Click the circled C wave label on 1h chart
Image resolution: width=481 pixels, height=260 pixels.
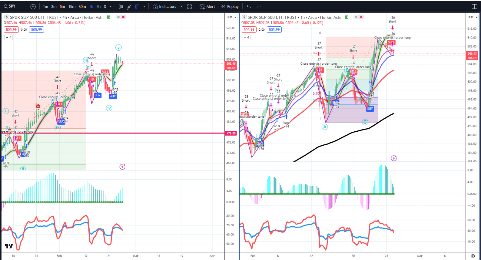(365, 122)
